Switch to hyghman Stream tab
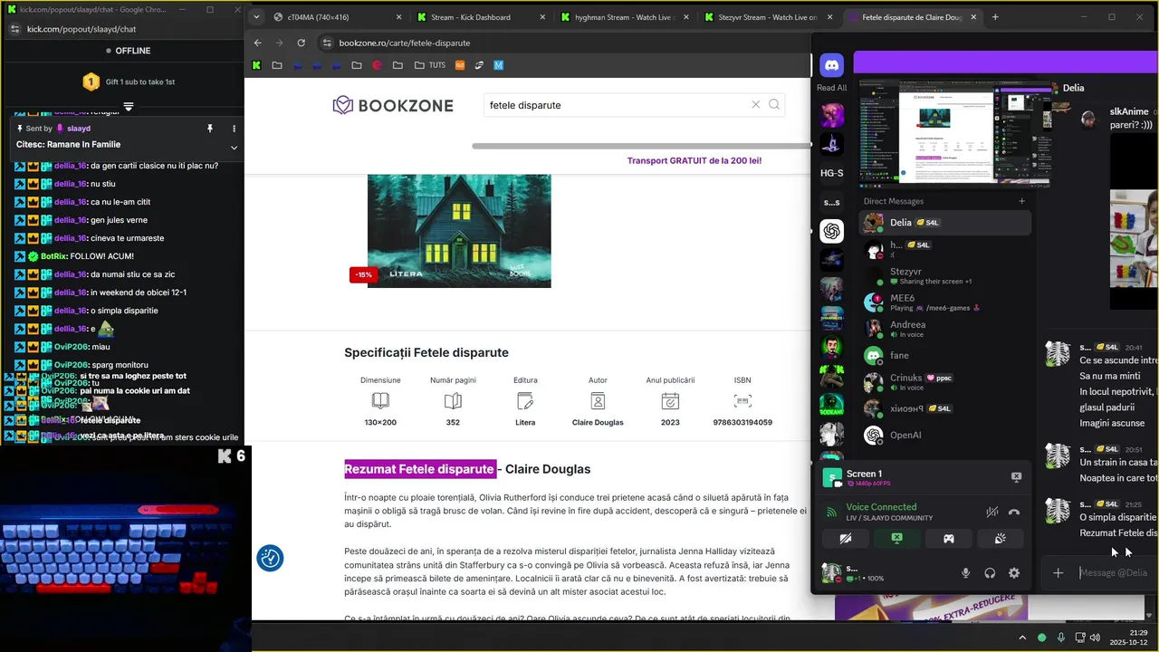Screen dimensions: 1159x652 tap(625, 17)
